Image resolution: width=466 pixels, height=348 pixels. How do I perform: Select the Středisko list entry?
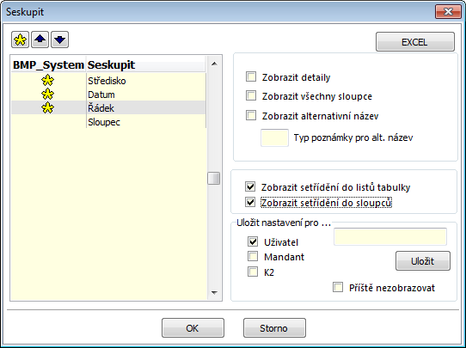tap(108, 81)
